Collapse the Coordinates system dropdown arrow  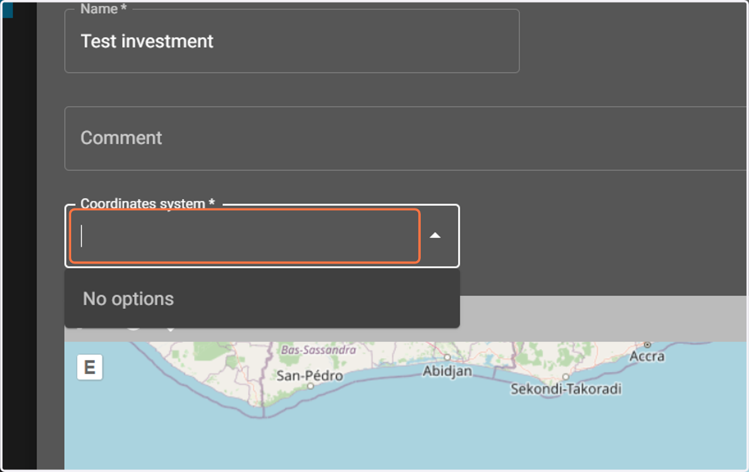[436, 236]
